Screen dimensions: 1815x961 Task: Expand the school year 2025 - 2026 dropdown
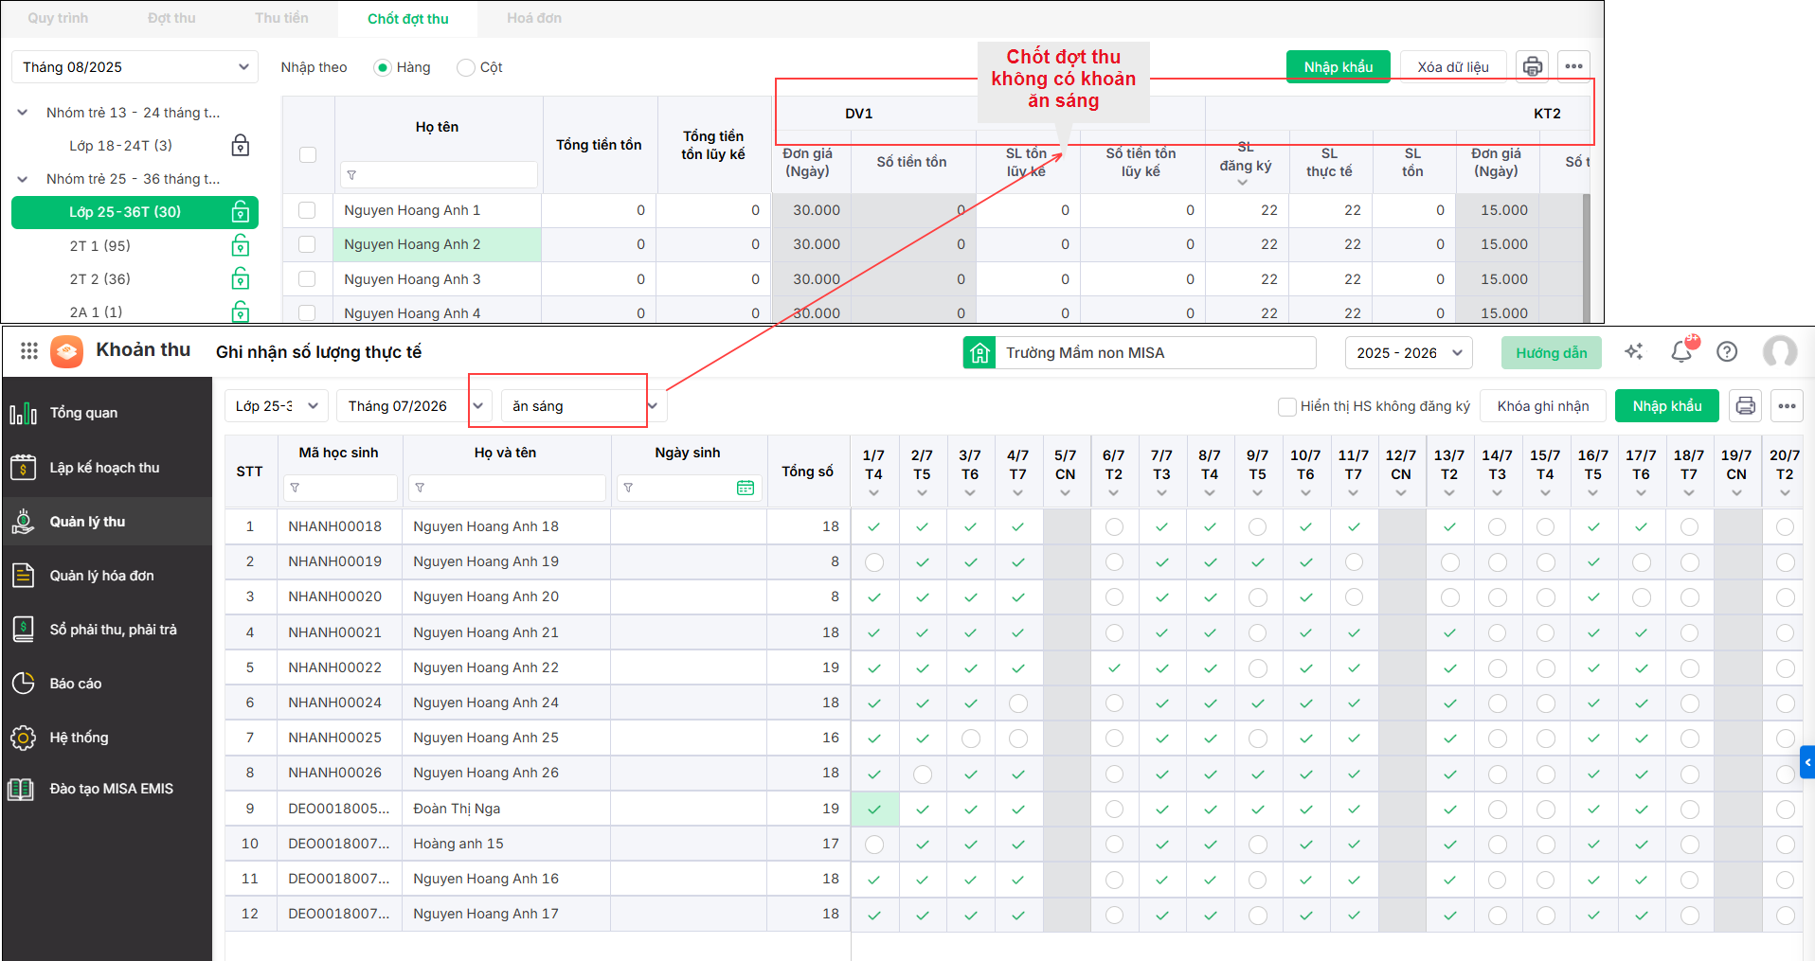[x=1409, y=353]
